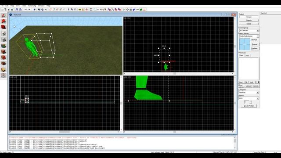The image size is (281, 158).
Task: Click the top view horizontal scrollbar
Action: (x=179, y=74)
